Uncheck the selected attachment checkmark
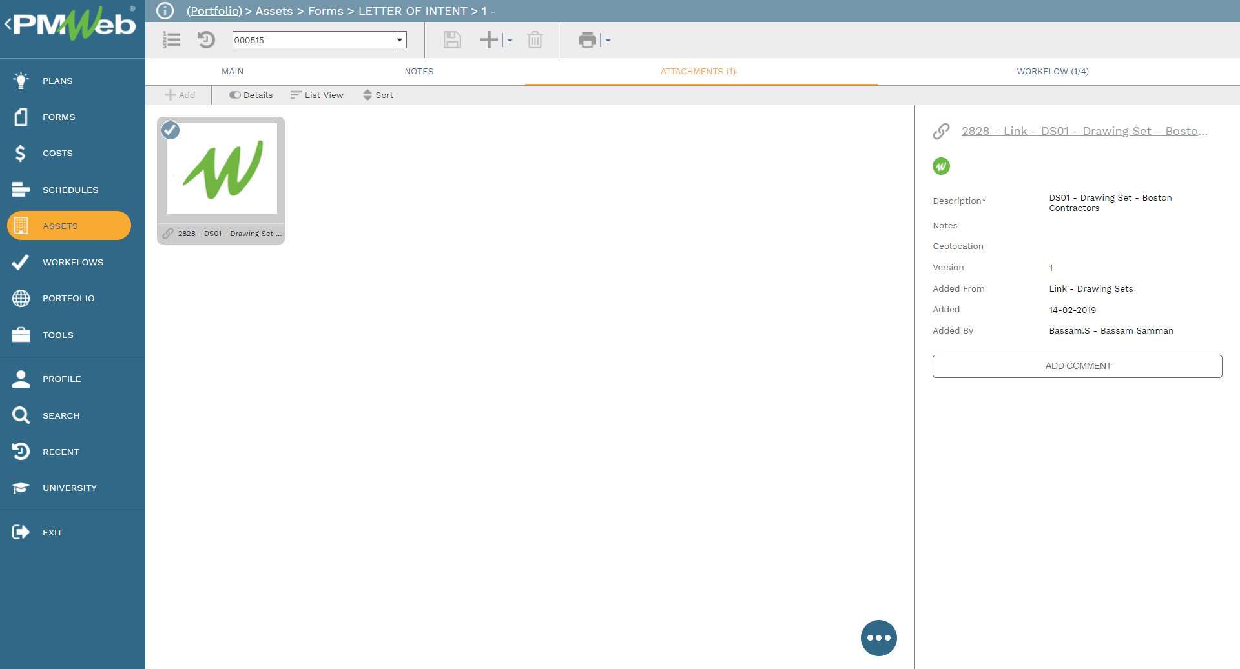This screenshot has width=1240, height=669. (x=170, y=130)
